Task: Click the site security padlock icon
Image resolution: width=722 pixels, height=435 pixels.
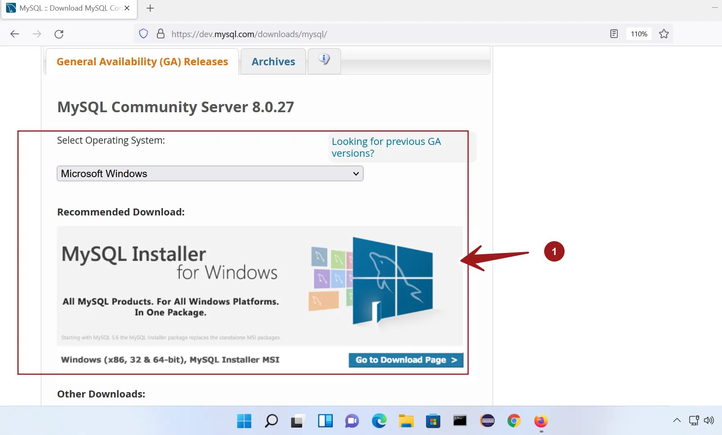Action: (161, 34)
